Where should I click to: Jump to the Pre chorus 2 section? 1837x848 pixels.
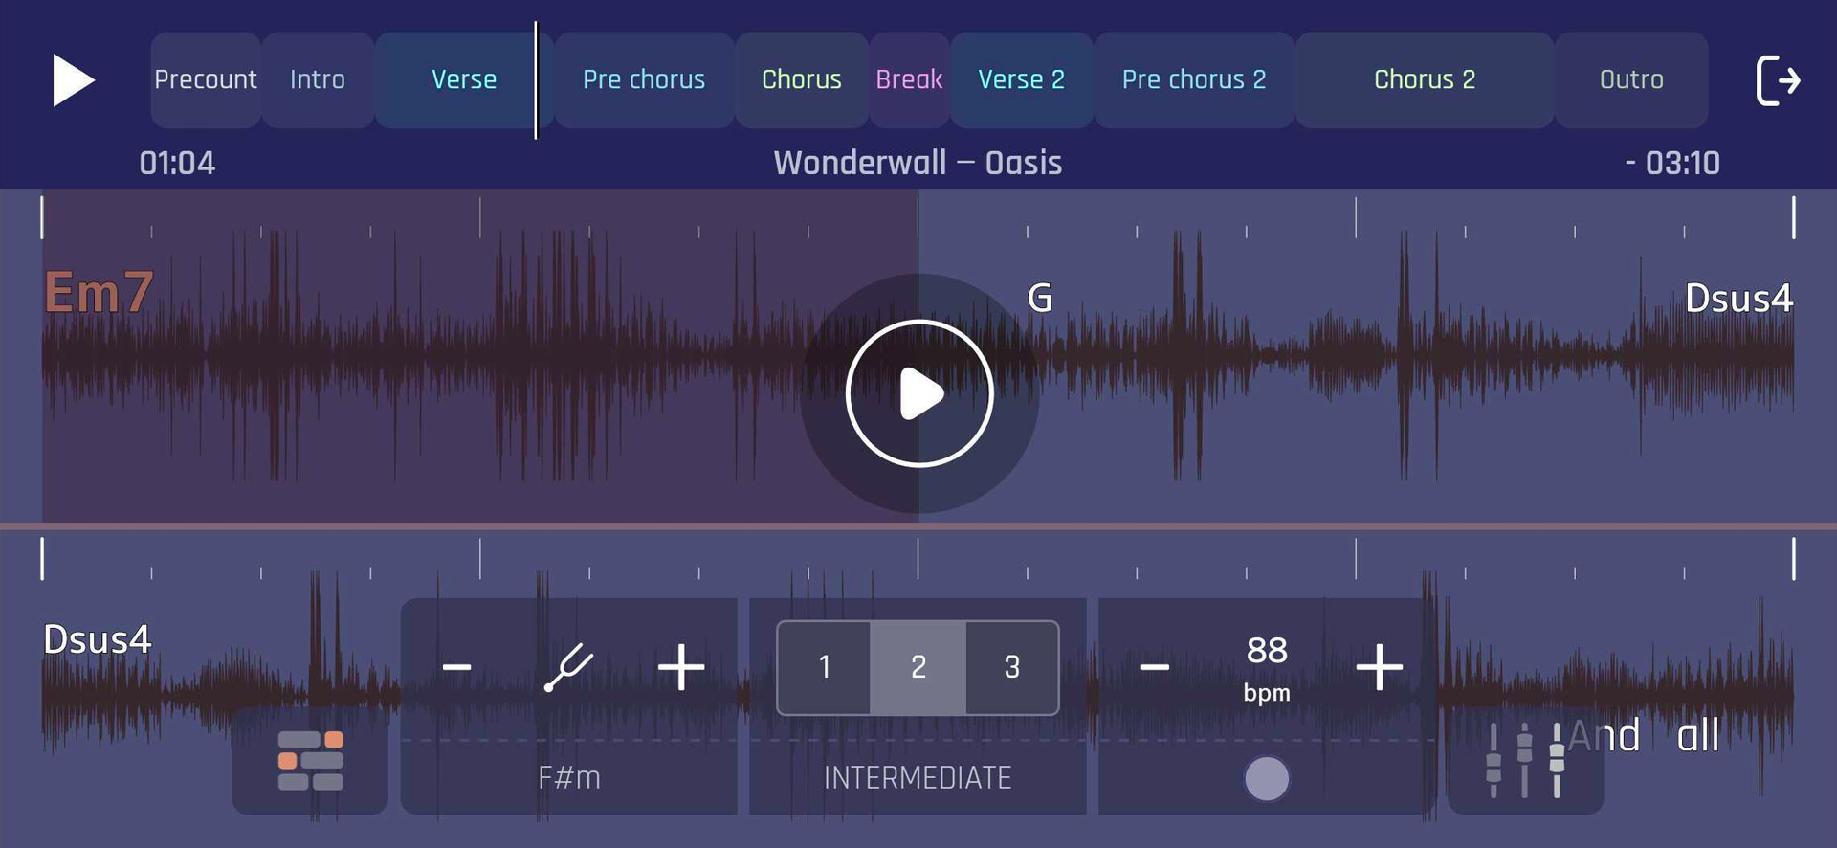point(1194,80)
